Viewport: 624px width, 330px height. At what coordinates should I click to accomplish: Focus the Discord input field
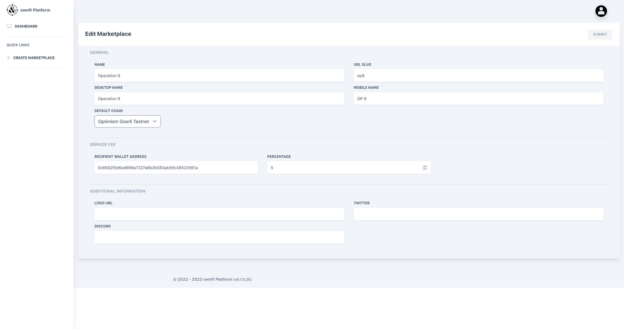[219, 237]
